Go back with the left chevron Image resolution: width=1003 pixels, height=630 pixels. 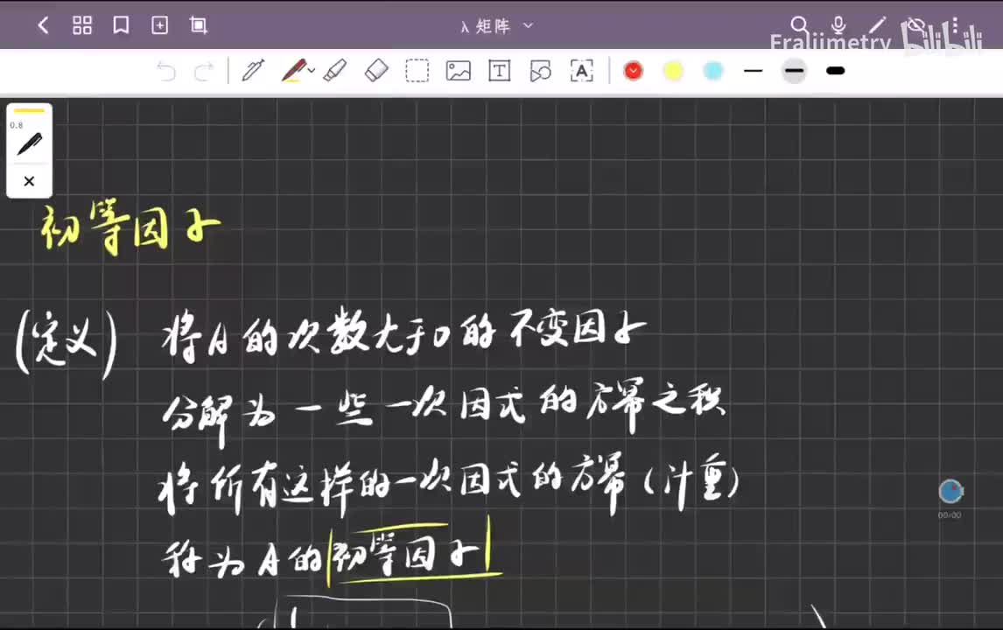(x=44, y=25)
